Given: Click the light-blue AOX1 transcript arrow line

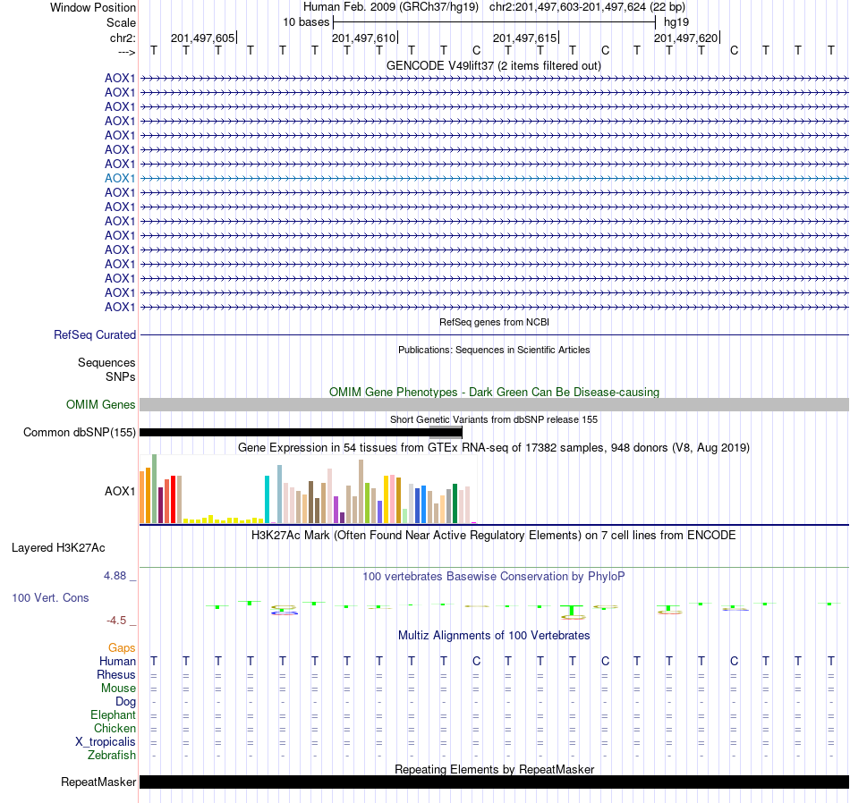Looking at the screenshot, I should (495, 178).
